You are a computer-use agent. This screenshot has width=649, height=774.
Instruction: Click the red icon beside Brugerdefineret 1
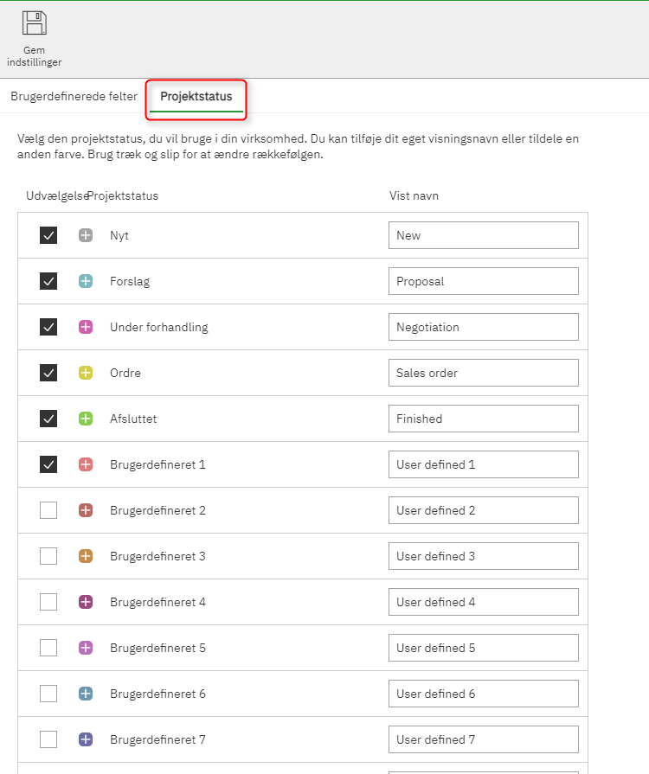click(86, 464)
